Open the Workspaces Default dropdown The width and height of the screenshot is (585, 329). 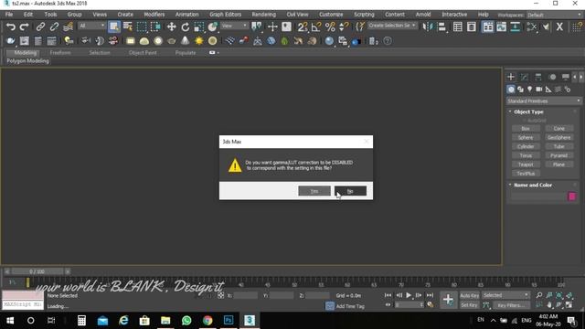click(554, 15)
